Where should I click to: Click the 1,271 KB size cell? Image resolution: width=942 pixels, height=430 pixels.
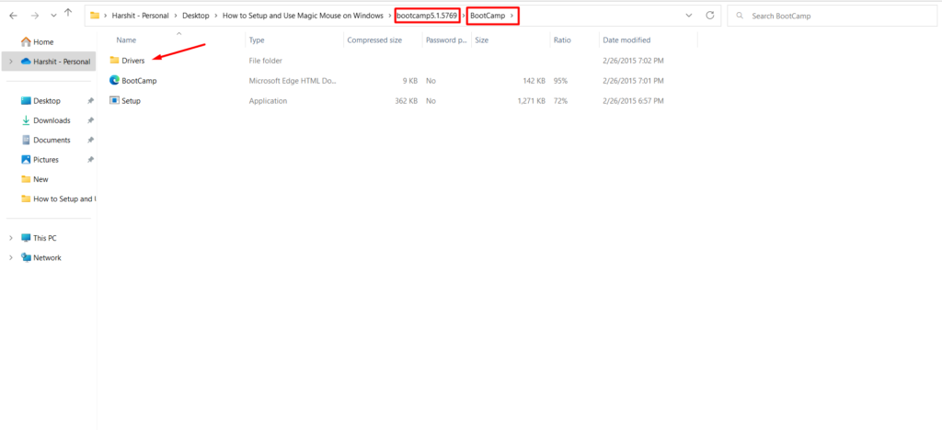[x=531, y=101]
